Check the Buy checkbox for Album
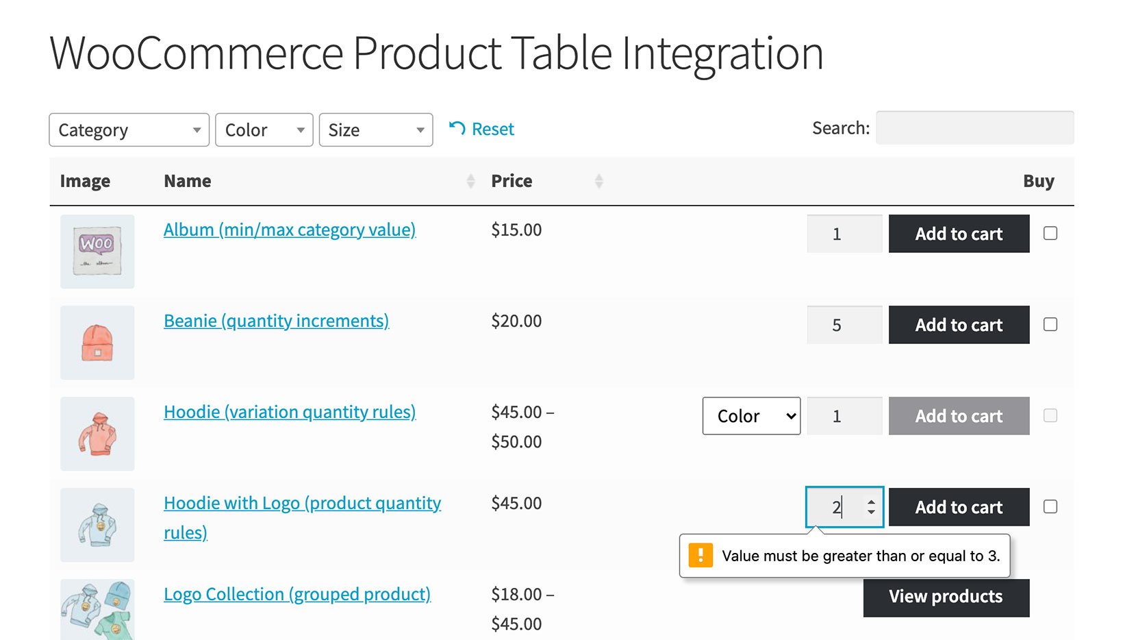 (x=1050, y=233)
